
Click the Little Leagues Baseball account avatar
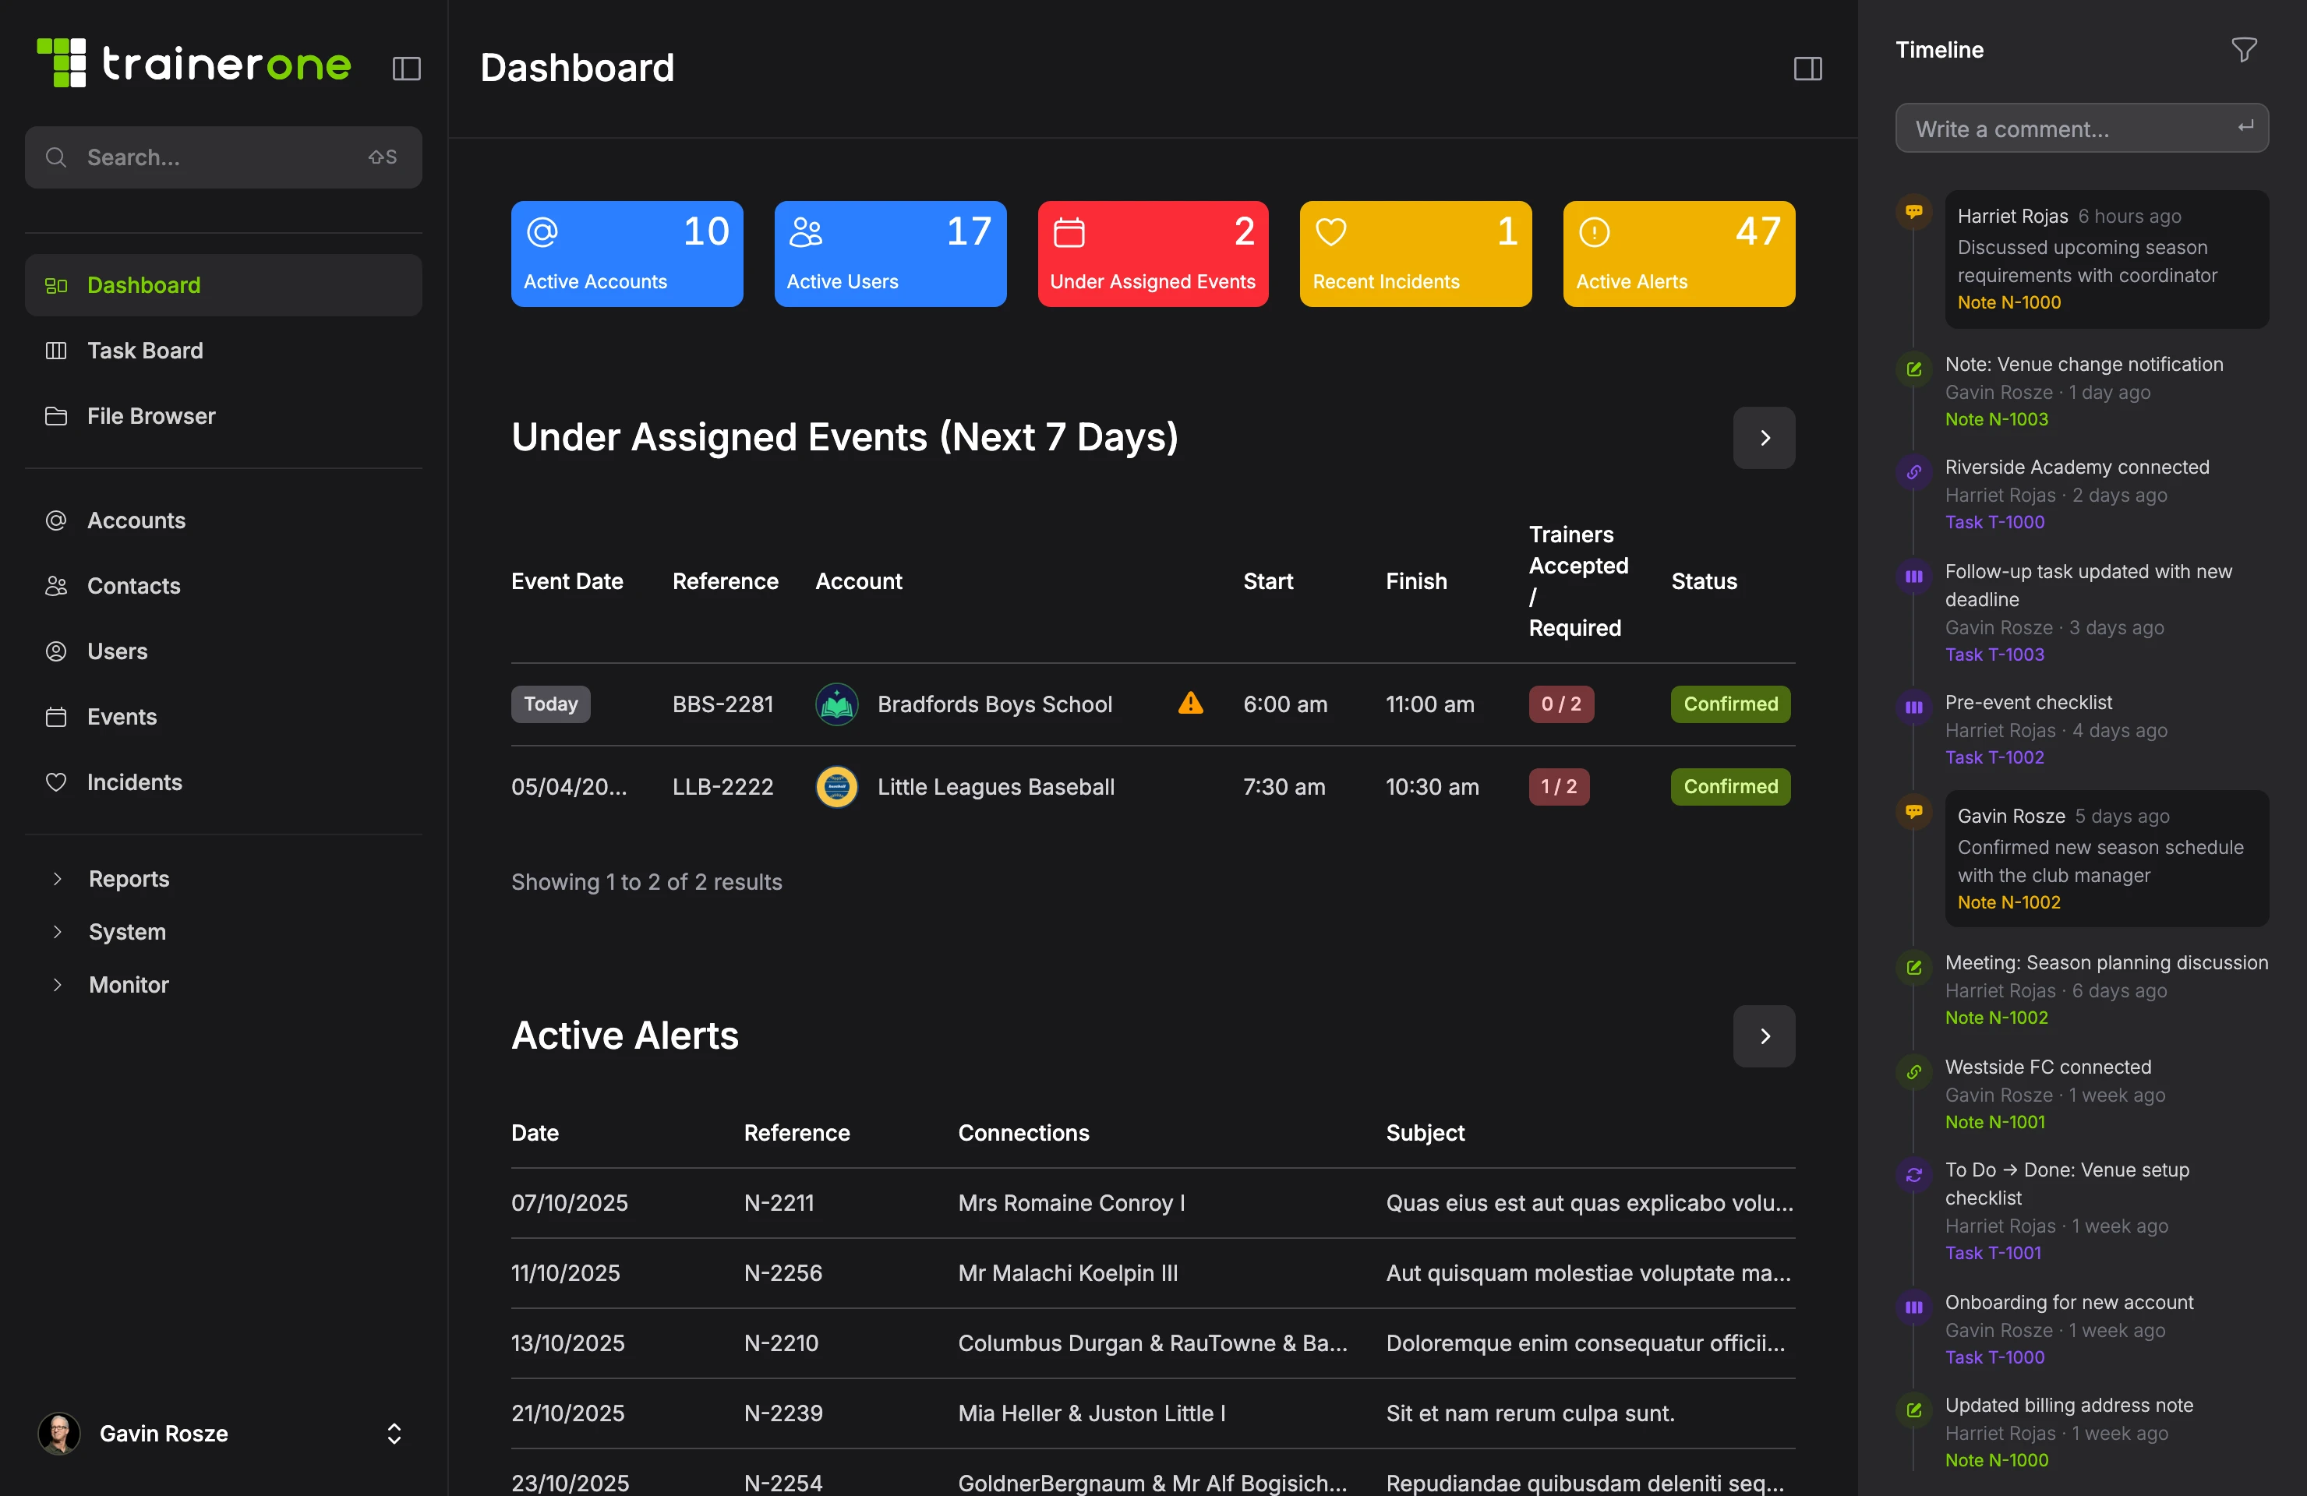tap(836, 787)
